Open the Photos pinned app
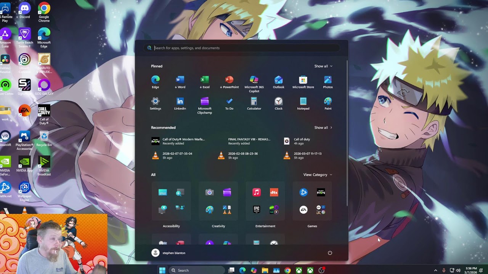The height and width of the screenshot is (274, 488). 328,82
